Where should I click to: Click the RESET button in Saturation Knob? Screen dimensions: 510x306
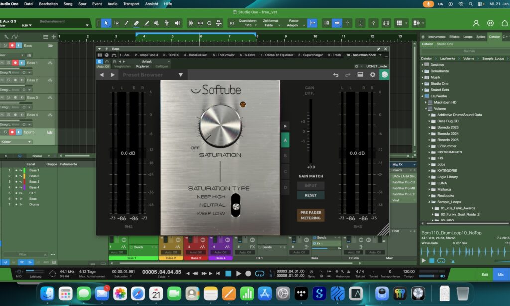pos(310,195)
